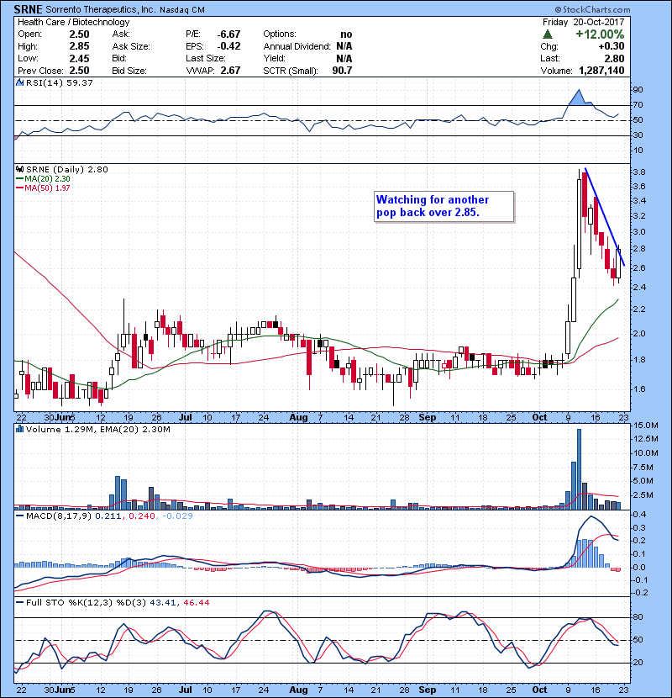Click the MACD signal value 0.240
672x698 pixels.
tap(142, 516)
